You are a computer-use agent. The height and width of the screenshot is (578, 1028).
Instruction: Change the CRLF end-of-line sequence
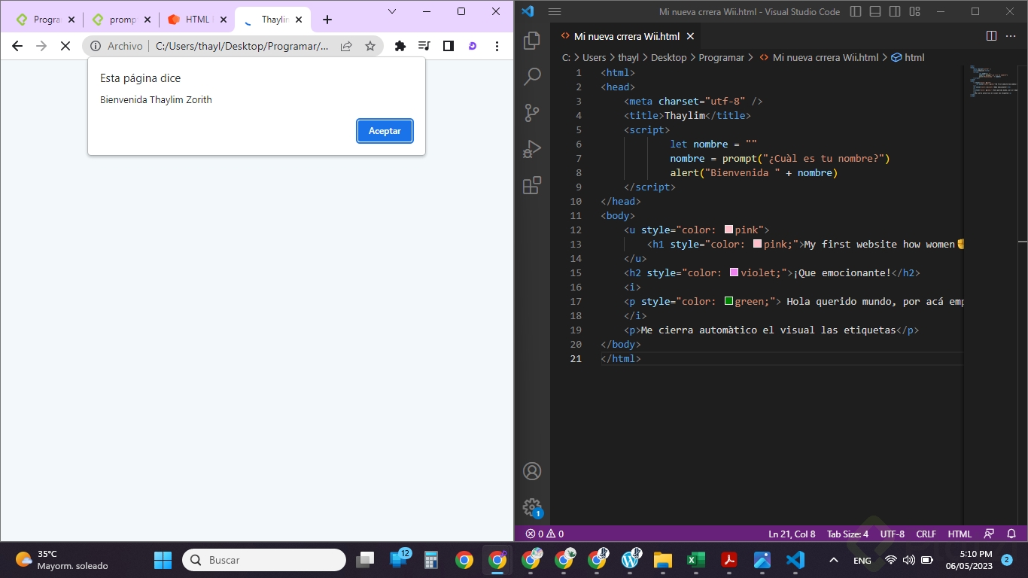(x=926, y=534)
